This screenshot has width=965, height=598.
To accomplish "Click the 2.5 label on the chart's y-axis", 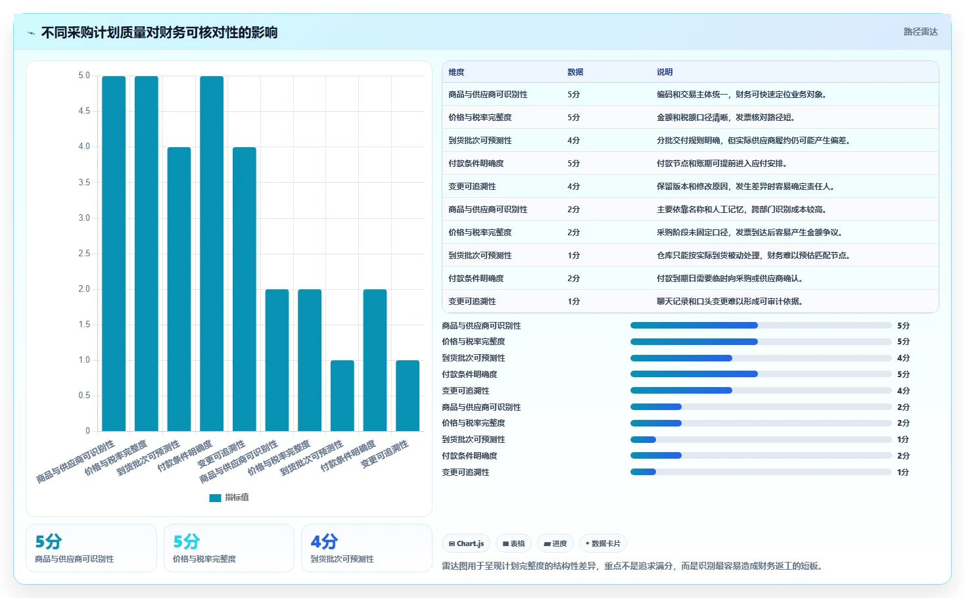I will 84,254.
